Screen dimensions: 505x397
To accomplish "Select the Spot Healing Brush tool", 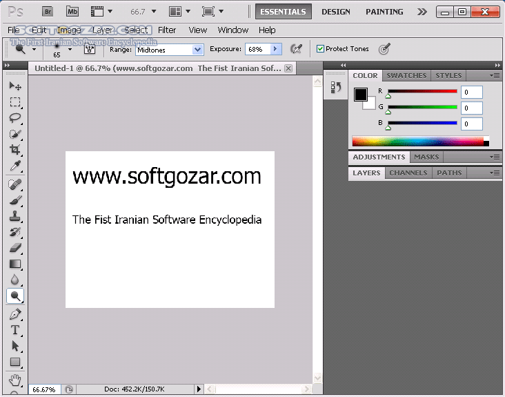I will [x=15, y=184].
